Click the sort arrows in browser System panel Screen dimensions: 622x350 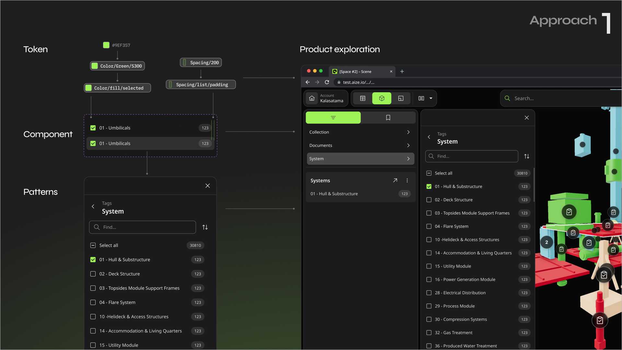pyautogui.click(x=527, y=156)
